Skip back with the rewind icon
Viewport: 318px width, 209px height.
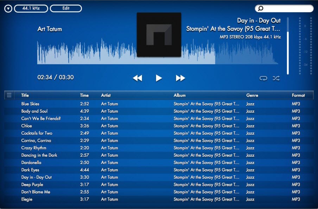(137, 78)
